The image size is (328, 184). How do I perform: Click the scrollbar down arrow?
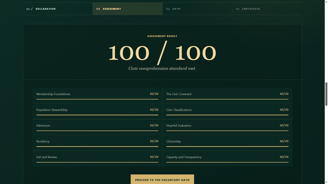(x=326, y=182)
